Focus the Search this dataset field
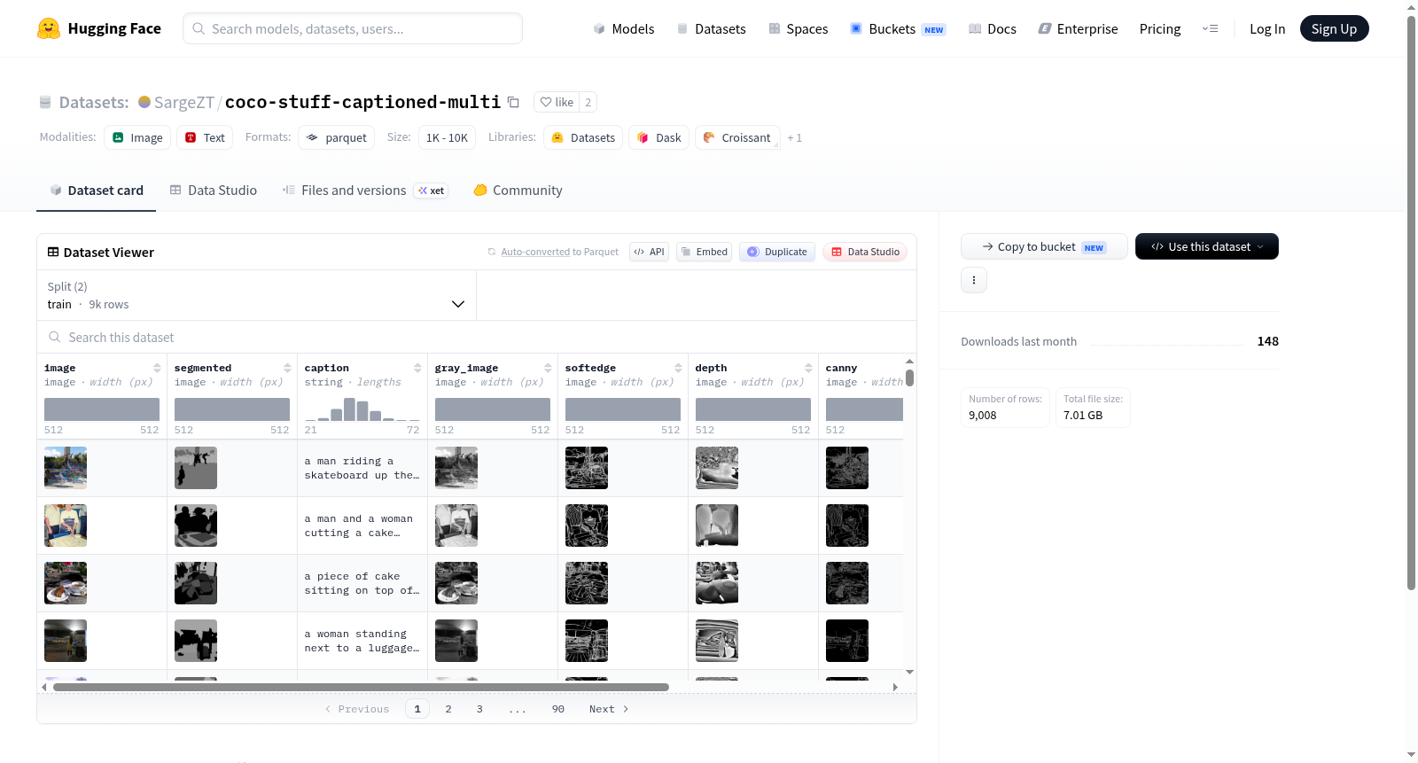 click(477, 338)
